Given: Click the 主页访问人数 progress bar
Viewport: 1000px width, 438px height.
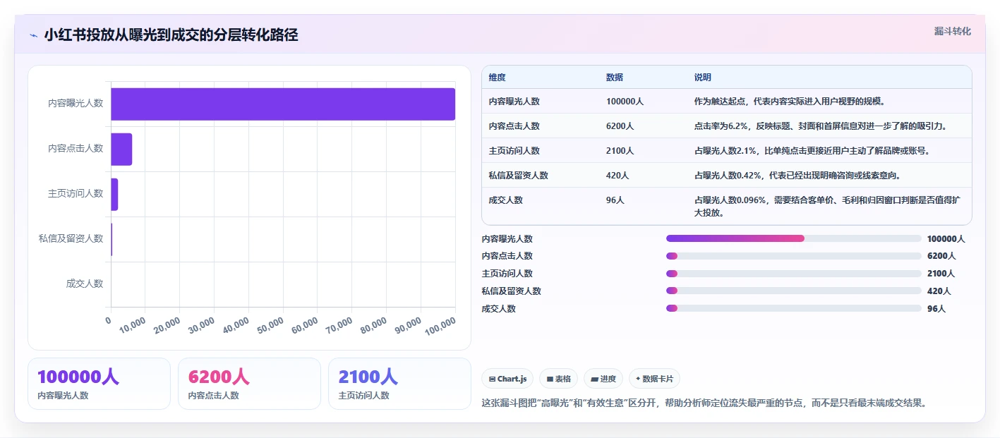Looking at the screenshot, I should pos(793,274).
